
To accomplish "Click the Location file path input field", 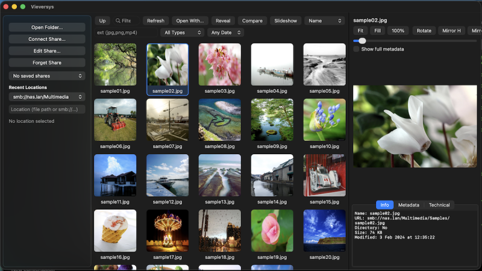I will [x=47, y=110].
